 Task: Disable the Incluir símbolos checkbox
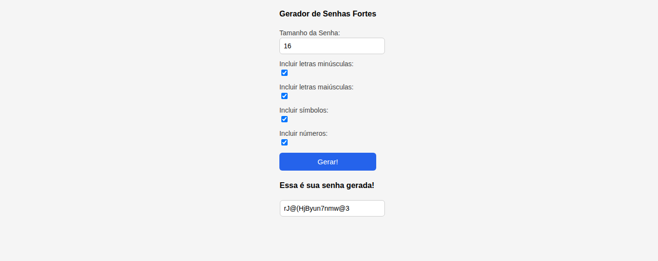(284, 119)
